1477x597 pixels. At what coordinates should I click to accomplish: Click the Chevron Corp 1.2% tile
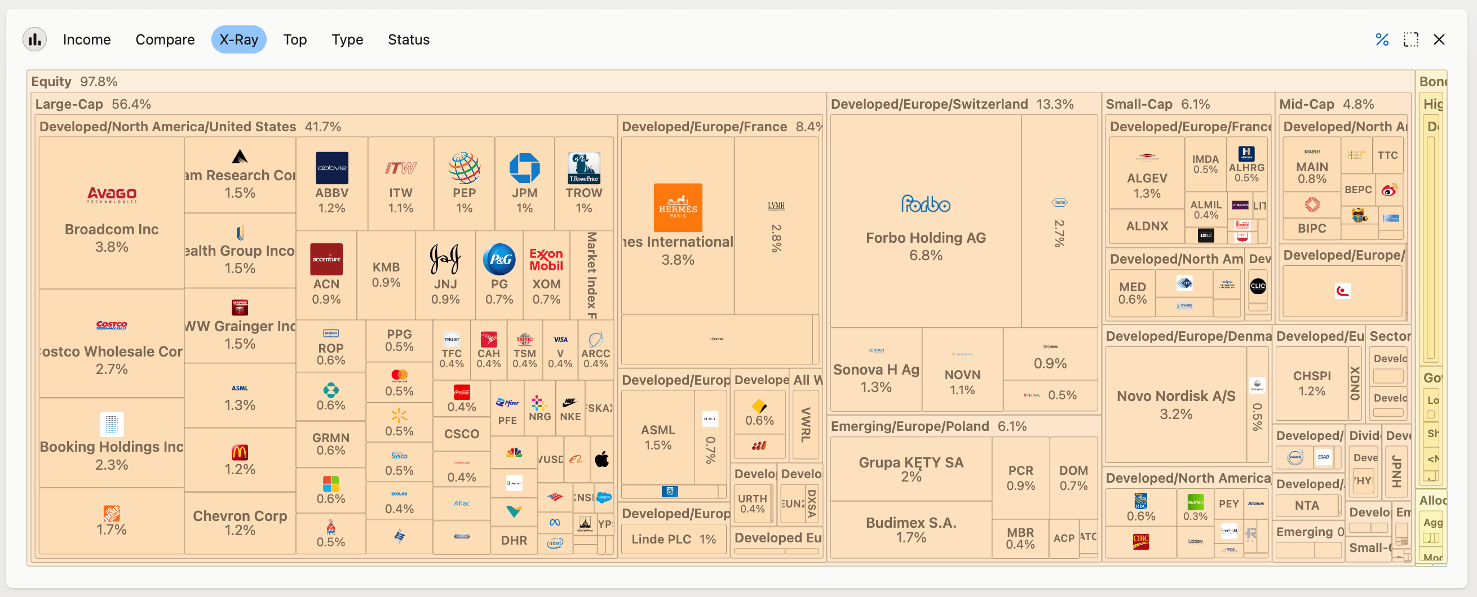point(240,523)
